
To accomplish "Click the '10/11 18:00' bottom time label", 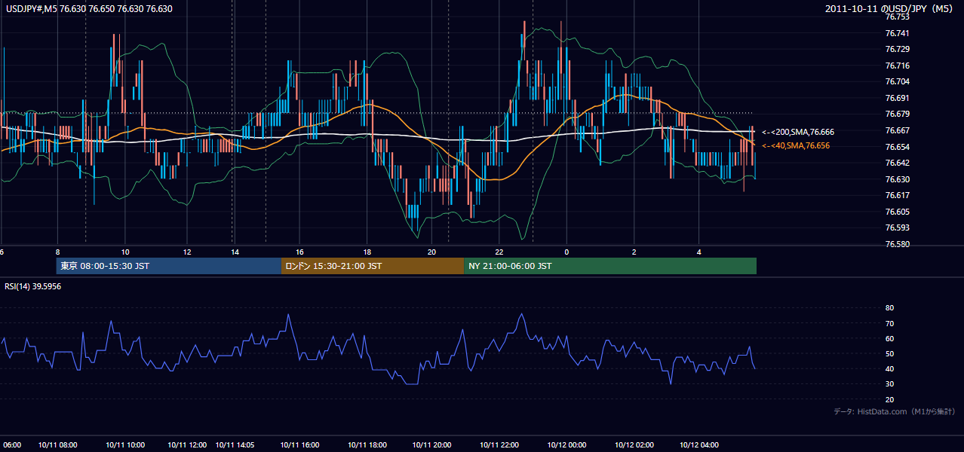I will click(x=367, y=445).
